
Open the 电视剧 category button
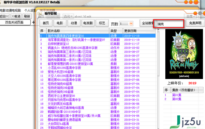[88, 23]
